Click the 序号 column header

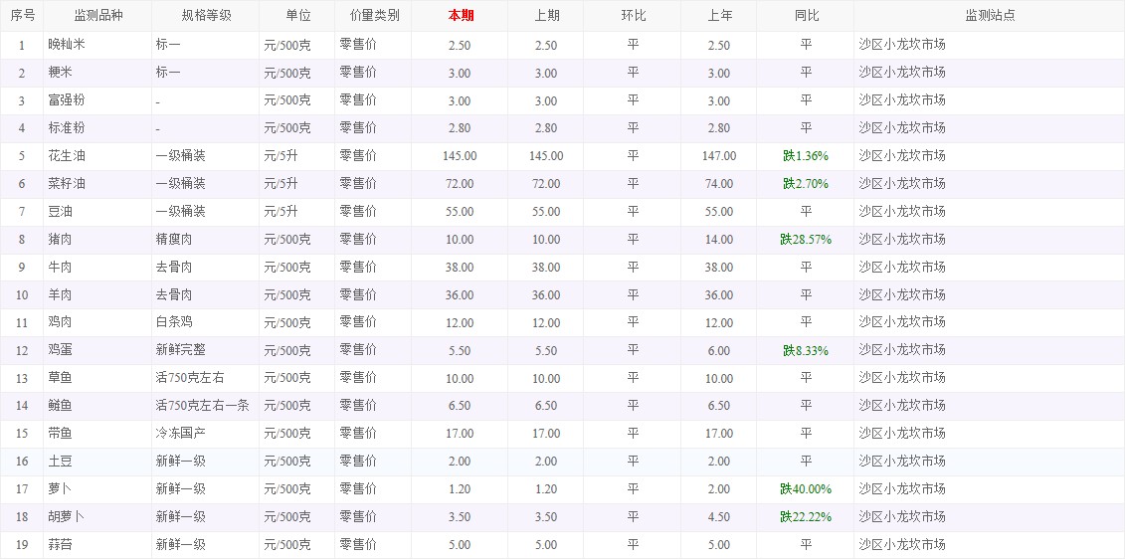click(x=22, y=16)
